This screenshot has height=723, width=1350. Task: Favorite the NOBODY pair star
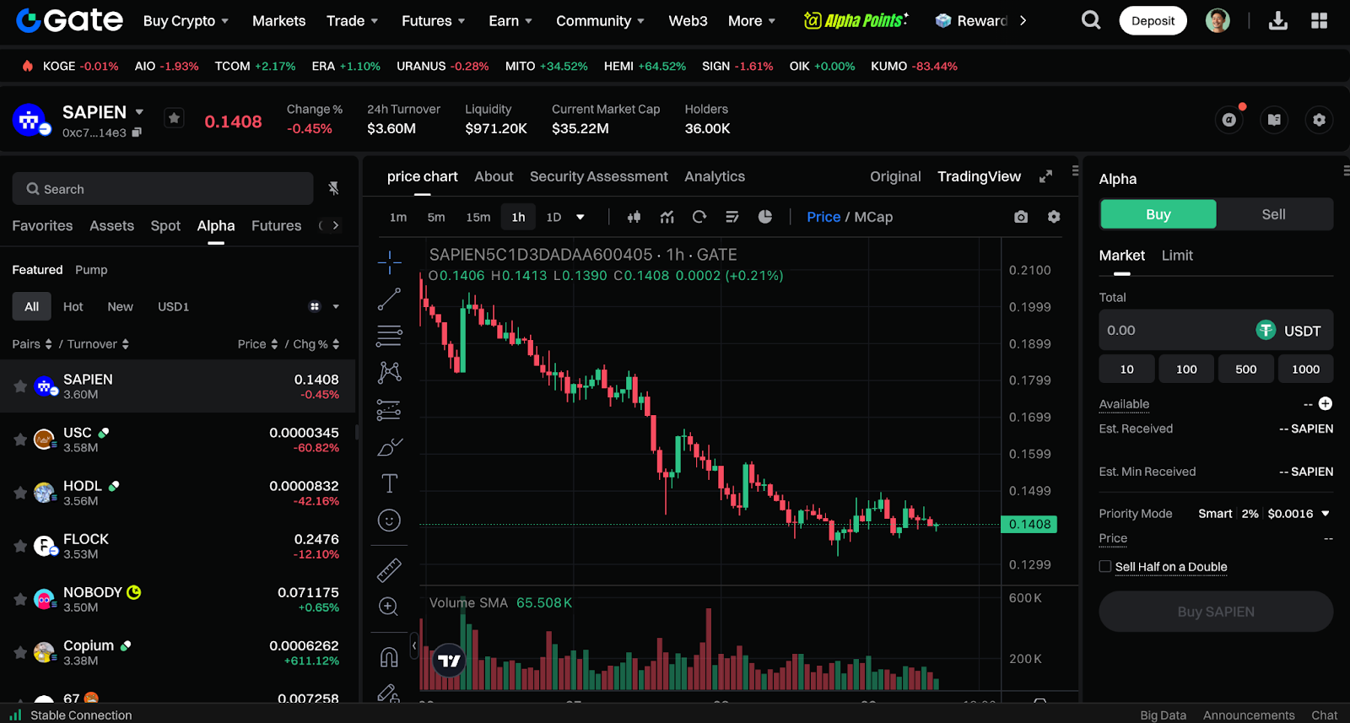20,599
